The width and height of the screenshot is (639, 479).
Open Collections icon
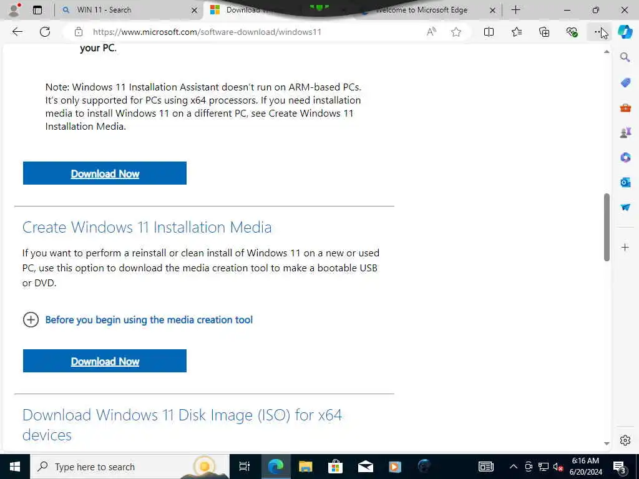(544, 32)
